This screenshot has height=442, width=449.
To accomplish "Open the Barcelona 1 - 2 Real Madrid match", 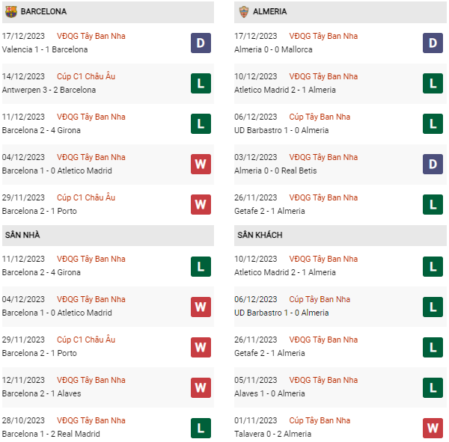I will [51, 434].
